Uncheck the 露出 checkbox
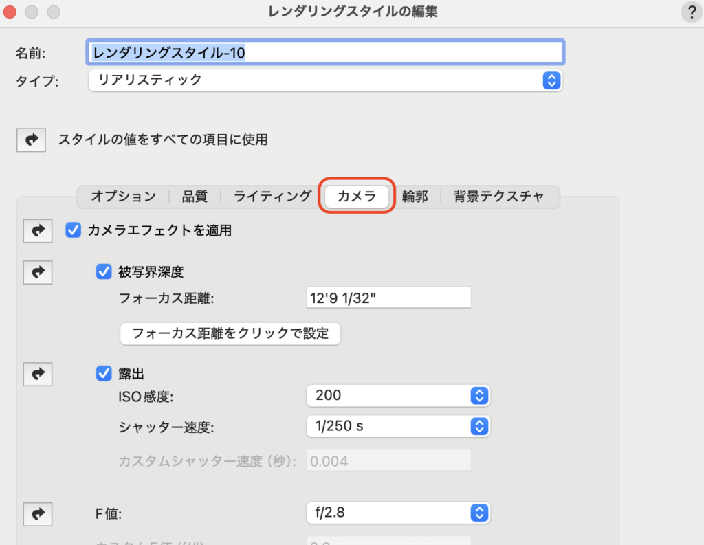 pyautogui.click(x=104, y=374)
